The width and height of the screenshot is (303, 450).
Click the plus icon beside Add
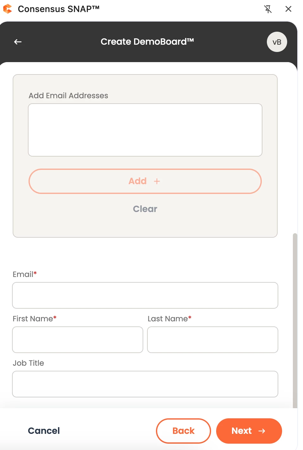pyautogui.click(x=157, y=181)
